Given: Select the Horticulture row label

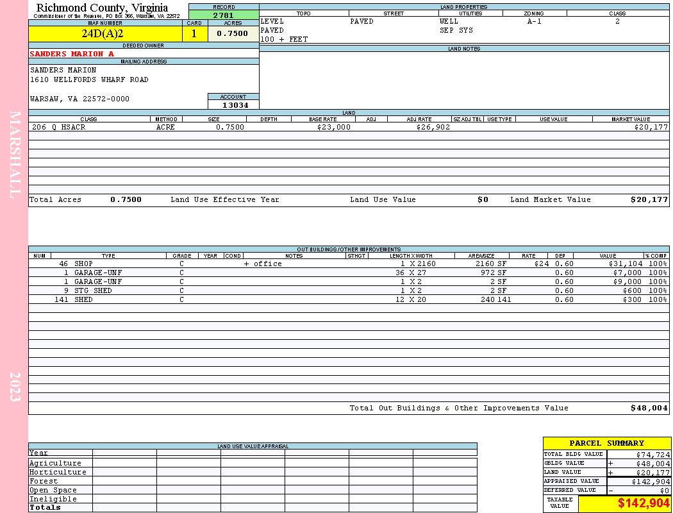Looking at the screenshot, I should [58, 472].
